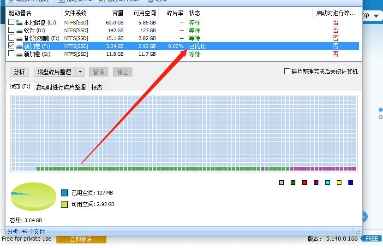383x248 pixels.
Task: Click the 已用空间: 127 MB label
Action: (92, 193)
